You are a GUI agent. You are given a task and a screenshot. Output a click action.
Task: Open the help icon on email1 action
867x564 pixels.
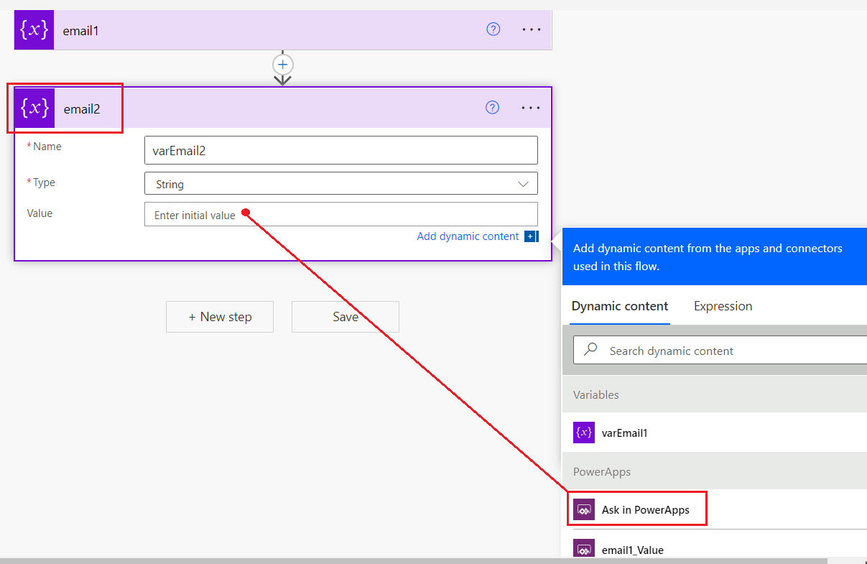tap(493, 29)
